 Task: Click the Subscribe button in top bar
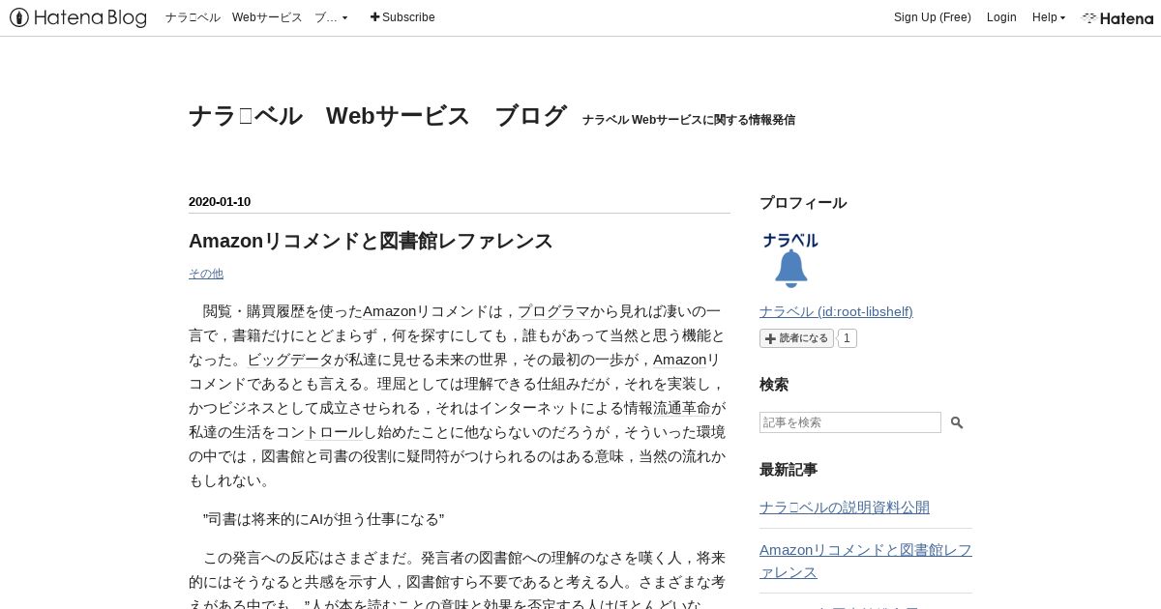point(402,17)
